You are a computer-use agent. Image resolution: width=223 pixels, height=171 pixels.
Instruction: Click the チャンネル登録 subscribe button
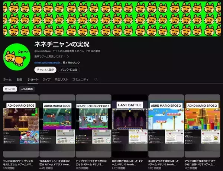pyautogui.click(x=45, y=70)
